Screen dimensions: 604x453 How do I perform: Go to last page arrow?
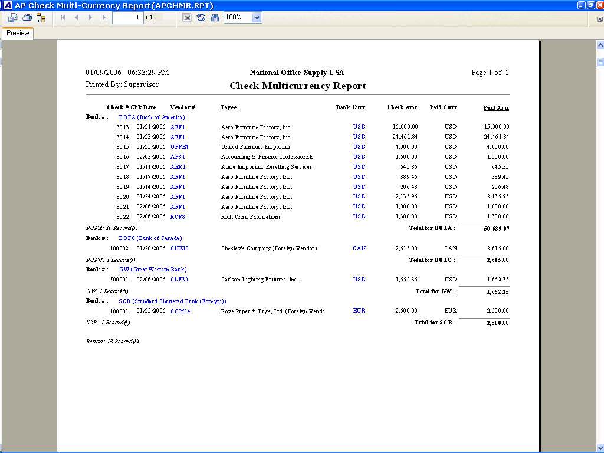(x=104, y=18)
